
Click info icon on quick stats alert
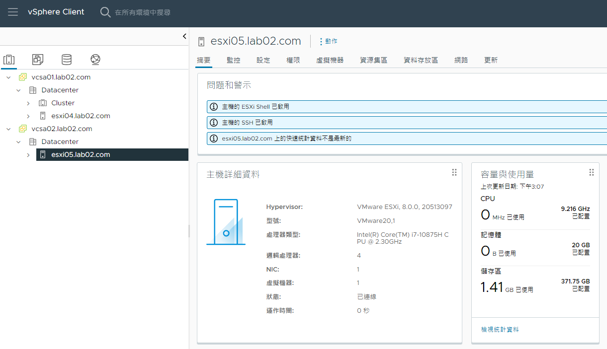tap(214, 139)
